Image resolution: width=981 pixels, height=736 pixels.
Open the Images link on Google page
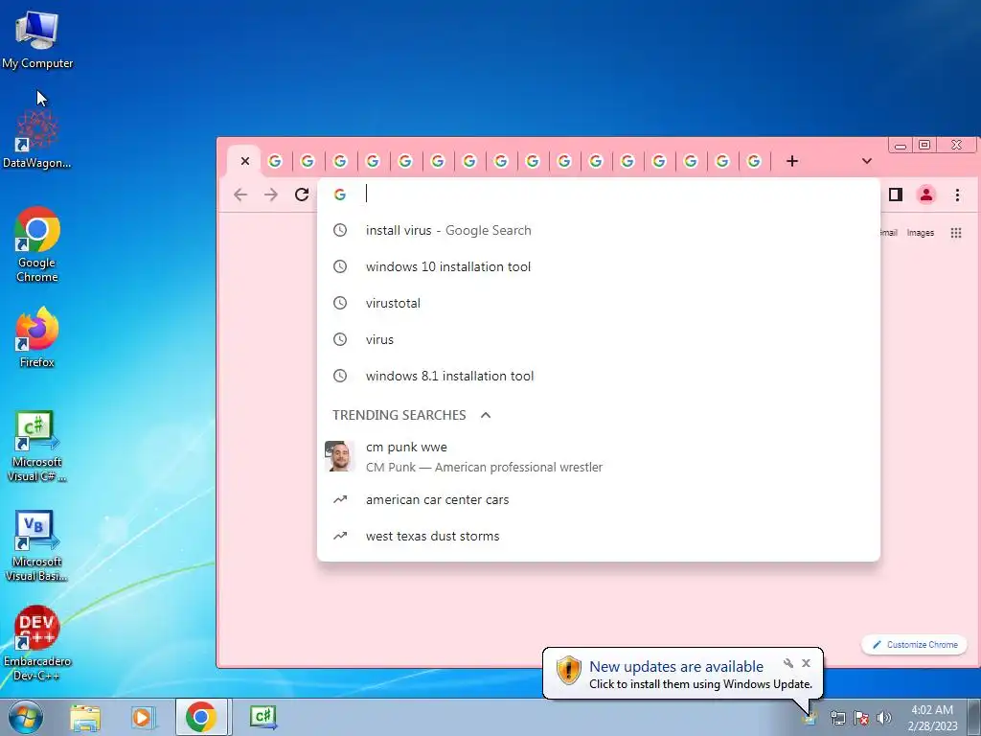coord(921,233)
